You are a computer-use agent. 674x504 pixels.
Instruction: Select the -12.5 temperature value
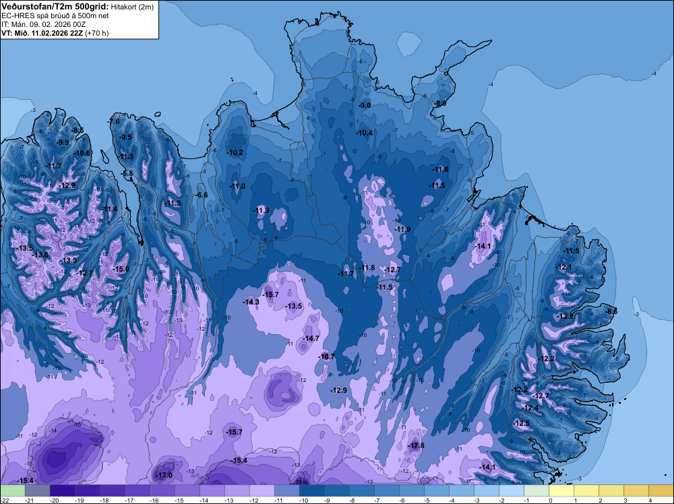(x=522, y=423)
